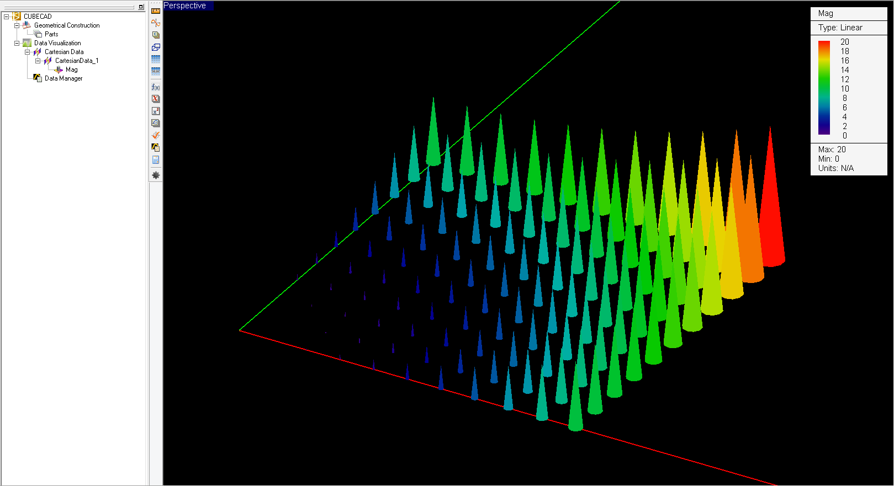Image resolution: width=894 pixels, height=486 pixels.
Task: Click the dark gear settings icon
Action: 156,175
